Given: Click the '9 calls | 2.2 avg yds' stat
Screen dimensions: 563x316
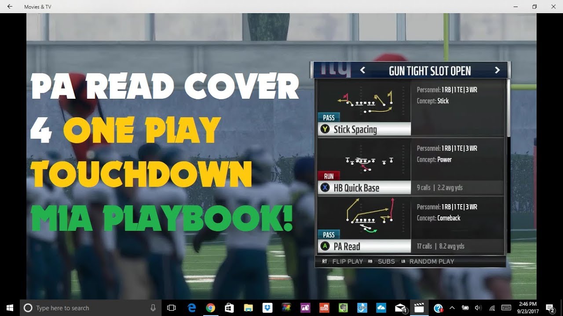Looking at the screenshot, I should click(x=439, y=188).
